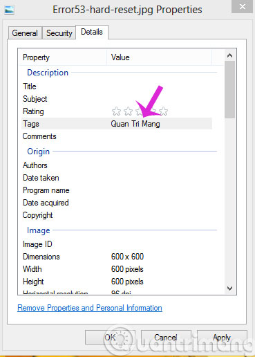
Task: Set rating to five stars
Action: pyautogui.click(x=163, y=111)
